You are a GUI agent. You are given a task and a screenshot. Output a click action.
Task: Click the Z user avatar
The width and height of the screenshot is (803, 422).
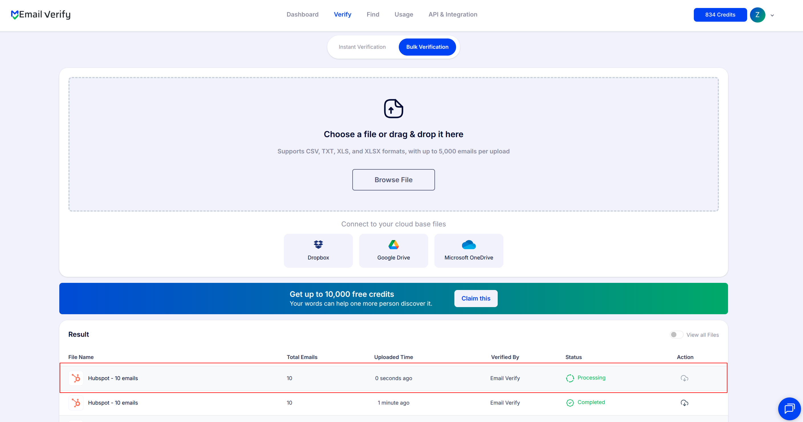pyautogui.click(x=757, y=15)
